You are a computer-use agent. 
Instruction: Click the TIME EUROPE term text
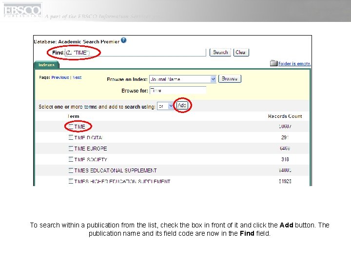coord(91,149)
